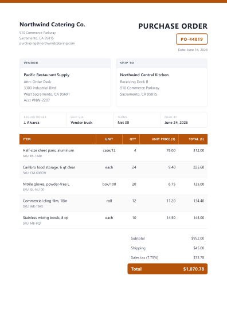Screen dimensions: 227x321
Task: Click the purchasing@northwindcatering.com email
Action: point(47,44)
